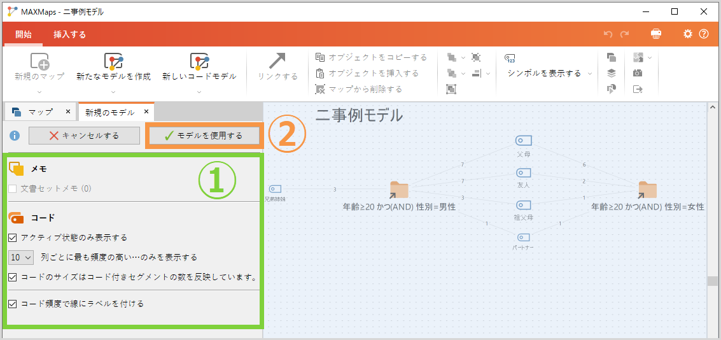Click the help question mark icon
Viewport: 721px width, 340px height.
[704, 34]
